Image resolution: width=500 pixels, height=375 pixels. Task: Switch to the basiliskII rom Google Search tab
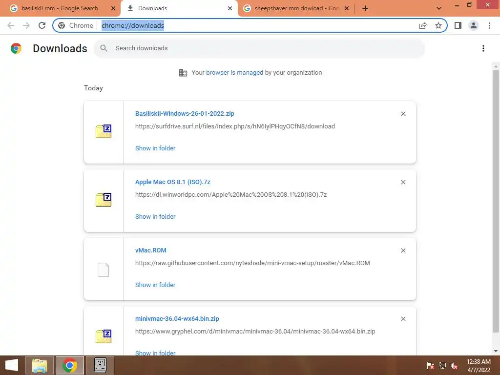[59, 8]
